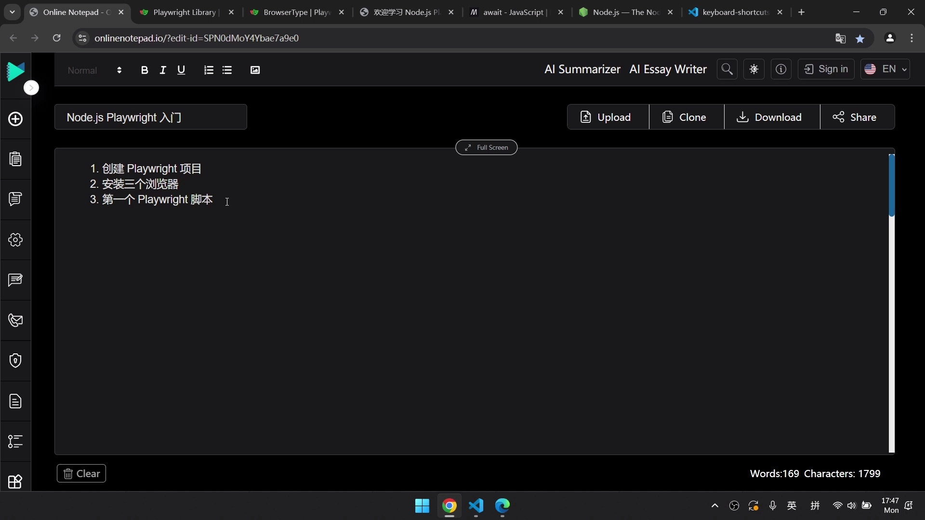The image size is (925, 520).
Task: Click the Sign in button
Action: pos(826,69)
